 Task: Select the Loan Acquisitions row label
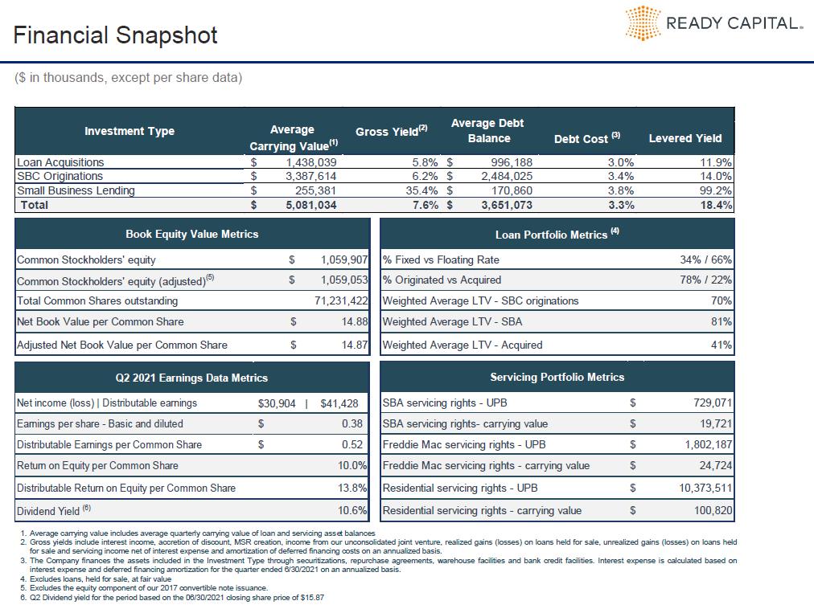click(60, 161)
